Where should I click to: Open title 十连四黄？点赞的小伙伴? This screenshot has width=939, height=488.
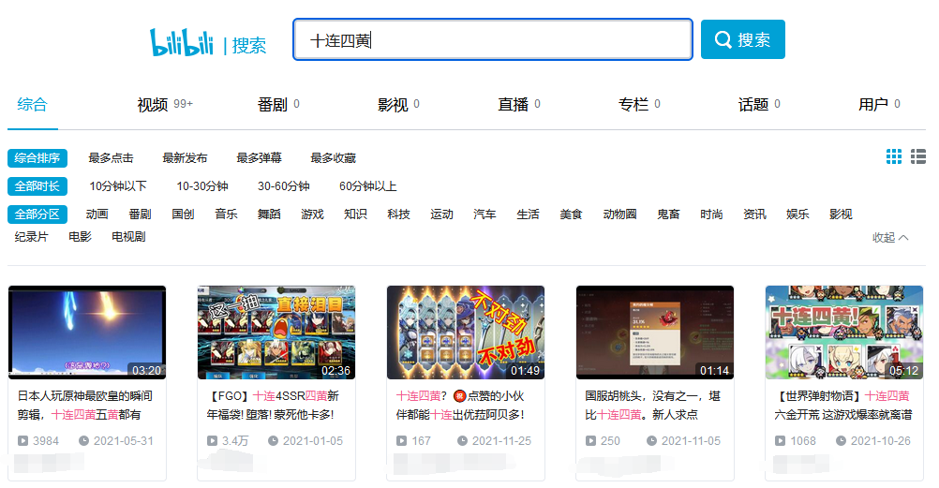[x=460, y=406]
